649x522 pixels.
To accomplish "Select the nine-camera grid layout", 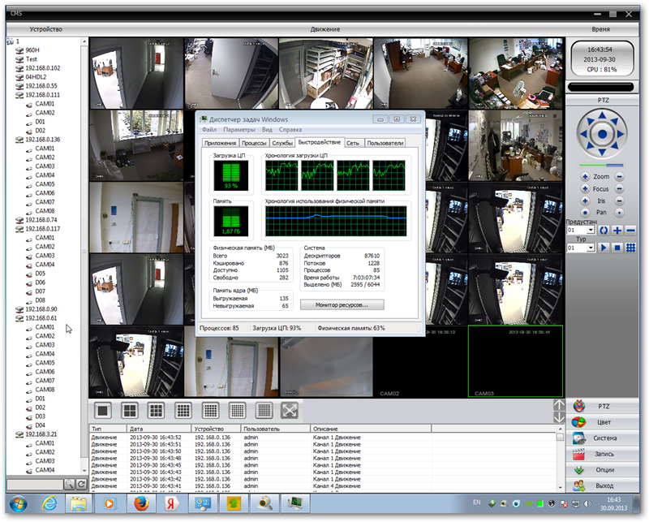I will pyautogui.click(x=157, y=410).
